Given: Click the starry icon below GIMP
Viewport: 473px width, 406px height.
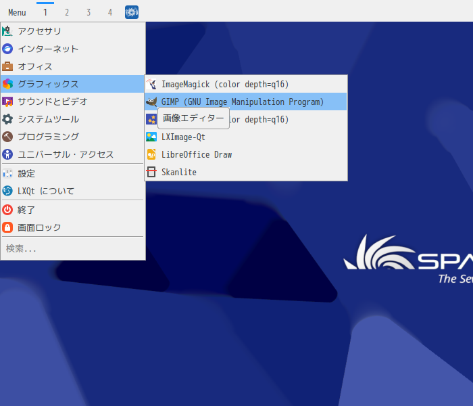Looking at the screenshot, I should coord(151,119).
